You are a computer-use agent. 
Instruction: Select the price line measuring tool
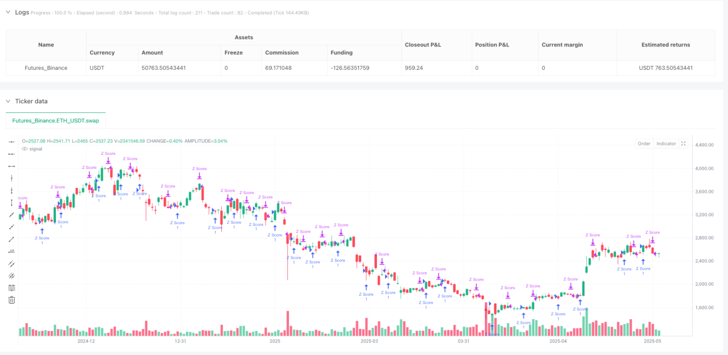(11, 251)
